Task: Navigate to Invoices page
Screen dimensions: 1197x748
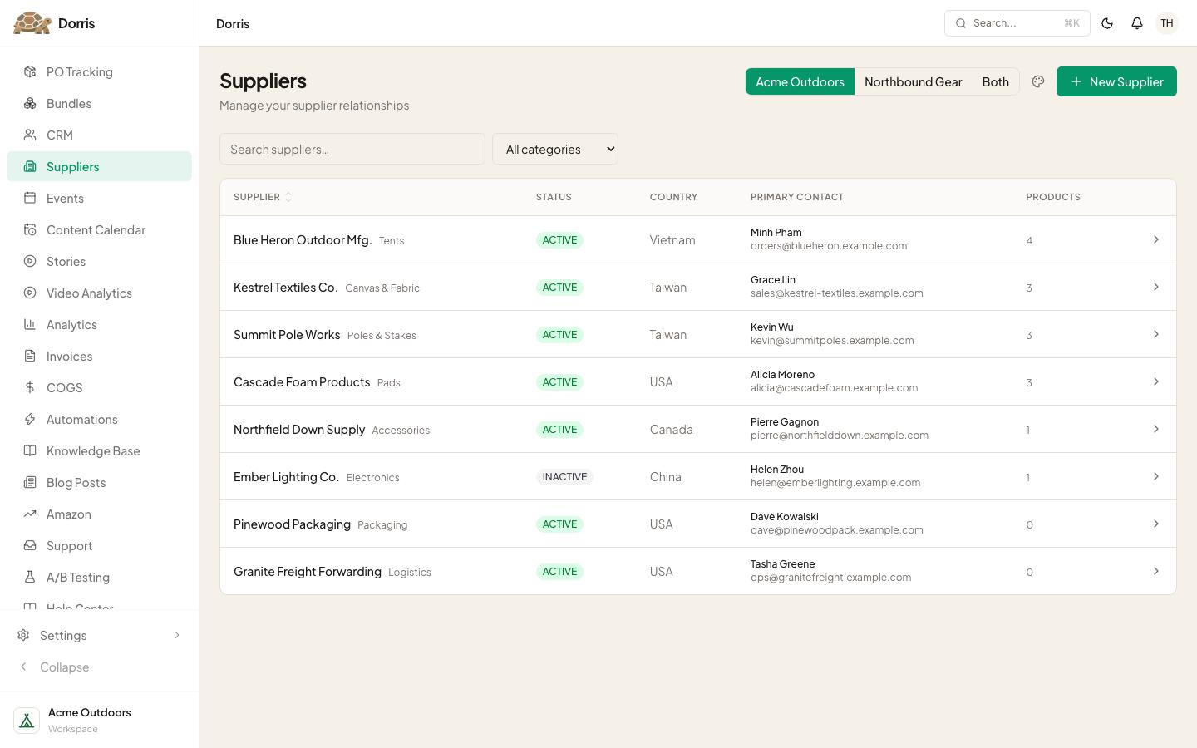Action: point(99,357)
